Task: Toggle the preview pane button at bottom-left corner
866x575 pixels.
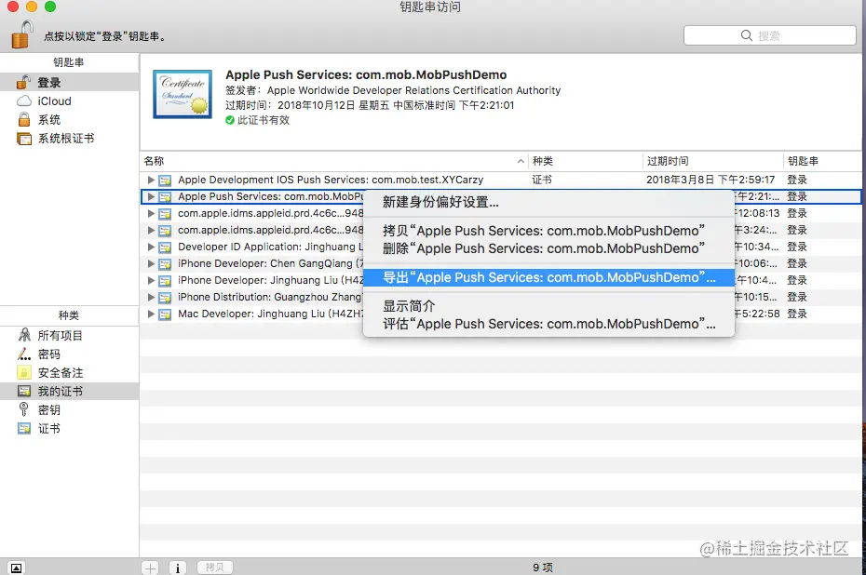Action: coord(17,568)
